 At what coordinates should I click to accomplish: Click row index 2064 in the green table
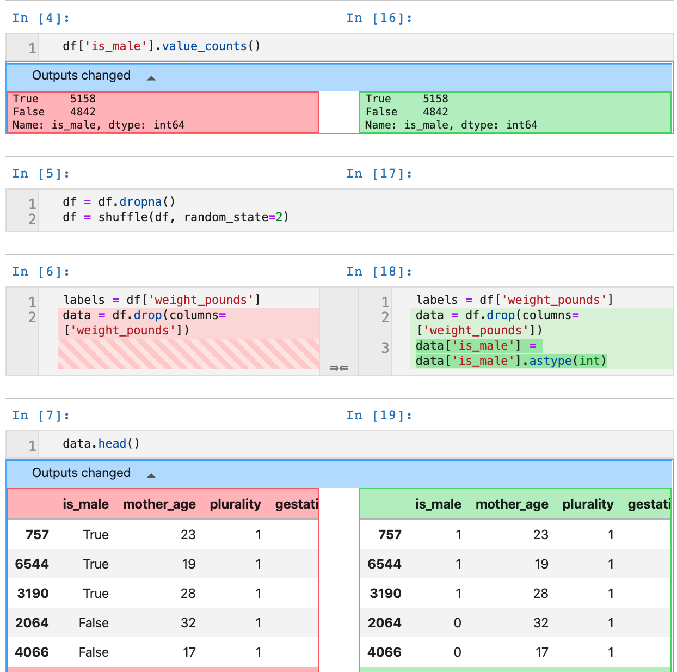coord(384,623)
